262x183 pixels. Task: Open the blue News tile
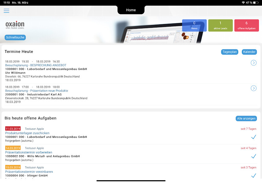tap(194, 25)
